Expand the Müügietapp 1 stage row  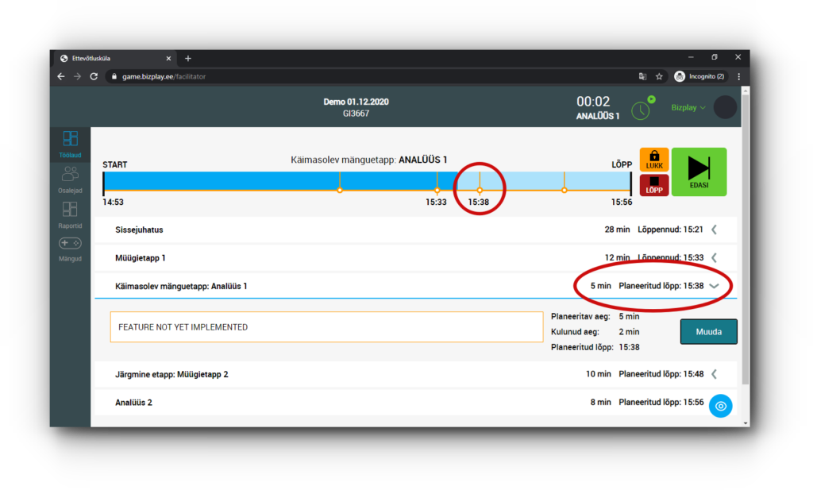point(714,258)
